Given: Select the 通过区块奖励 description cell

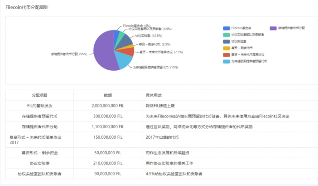Looking at the screenshot, I should 230,127.
